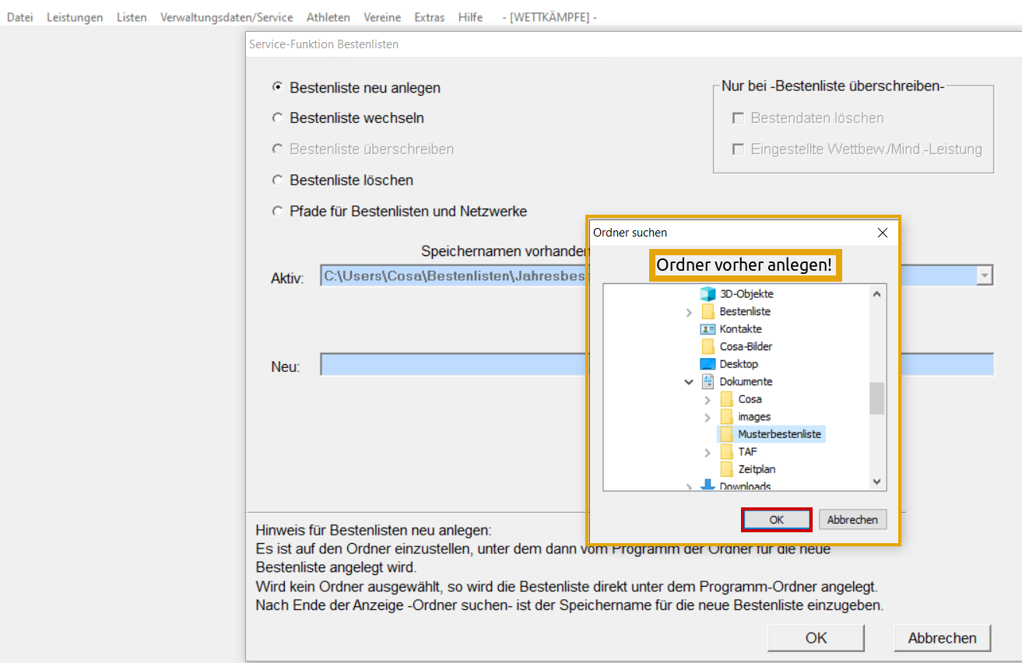Click the 3D-Objekte cube icon

708,294
